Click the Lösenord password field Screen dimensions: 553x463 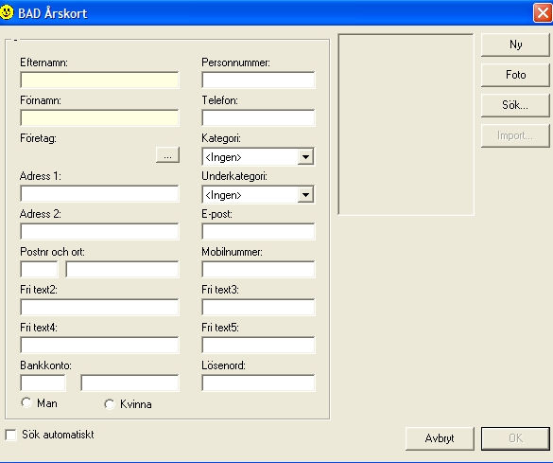pyautogui.click(x=258, y=383)
